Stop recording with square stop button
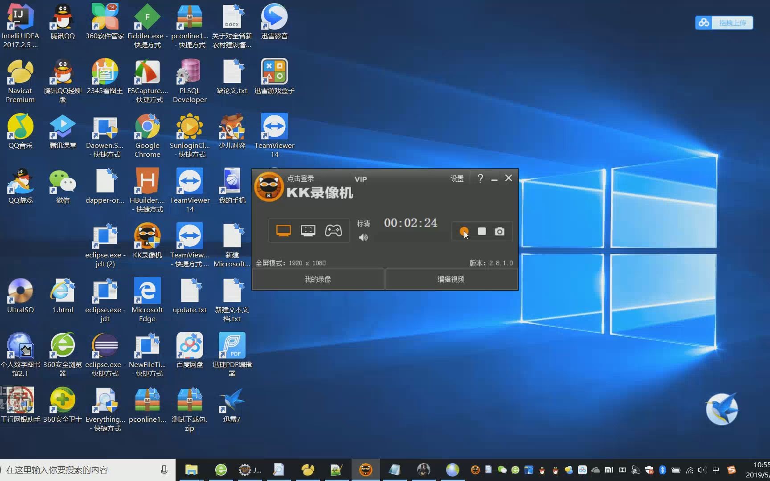This screenshot has width=770, height=481. pos(482,231)
